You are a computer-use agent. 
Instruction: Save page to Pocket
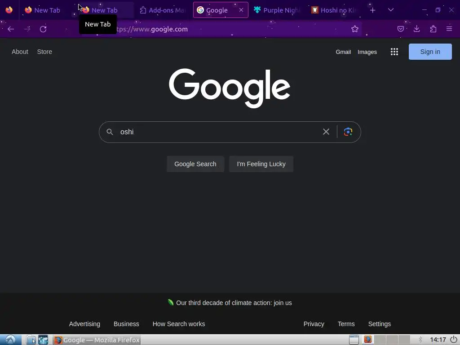coord(400,29)
